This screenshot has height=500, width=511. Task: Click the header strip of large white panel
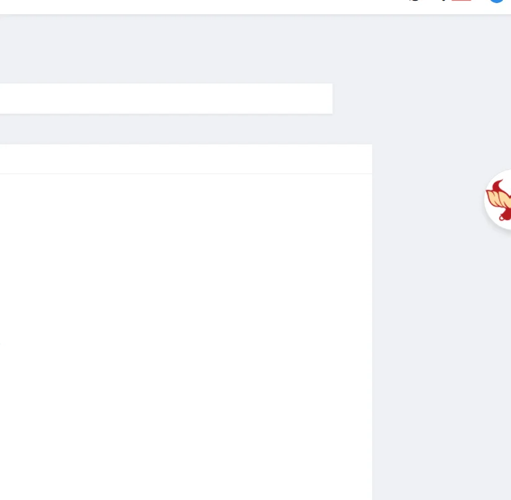coord(186,159)
